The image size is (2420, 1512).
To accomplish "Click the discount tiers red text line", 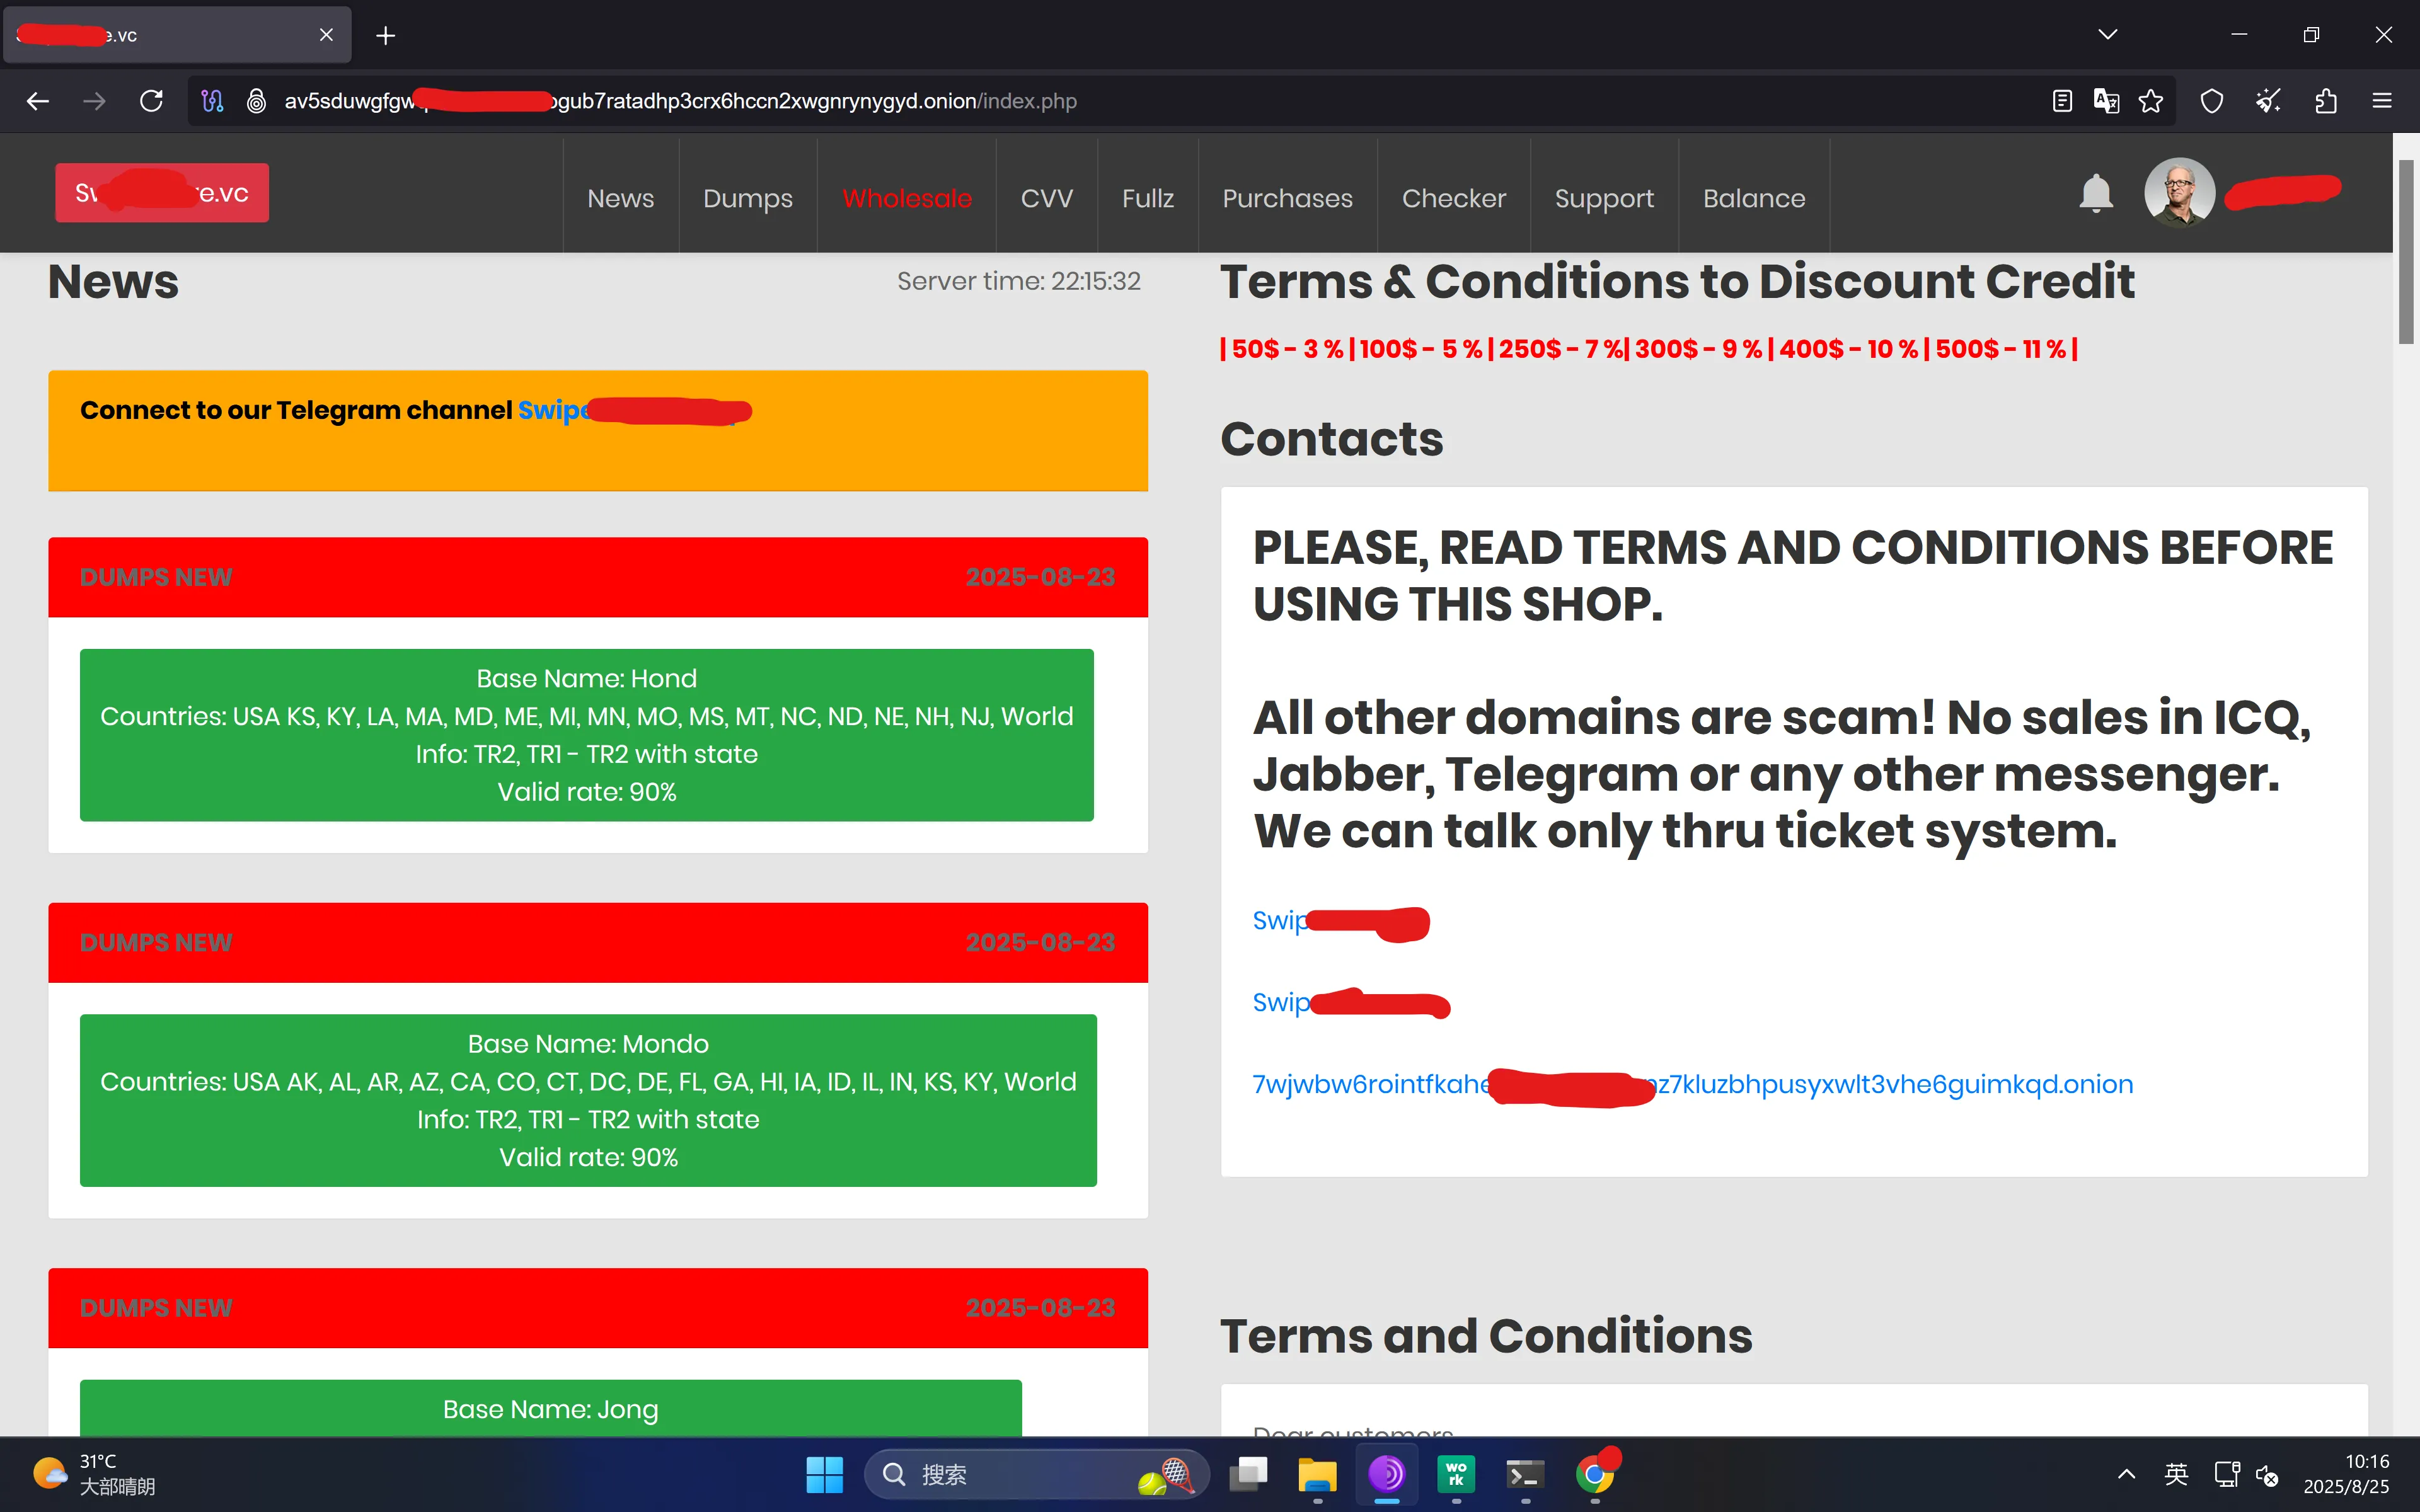I will click(x=1649, y=349).
